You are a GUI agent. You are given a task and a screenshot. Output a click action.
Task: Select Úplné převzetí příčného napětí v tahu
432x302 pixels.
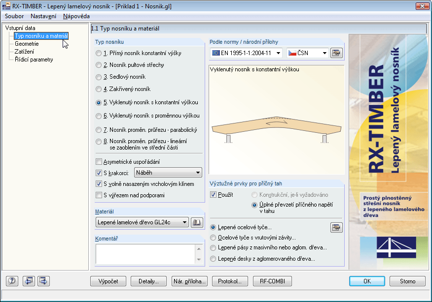tap(254, 205)
